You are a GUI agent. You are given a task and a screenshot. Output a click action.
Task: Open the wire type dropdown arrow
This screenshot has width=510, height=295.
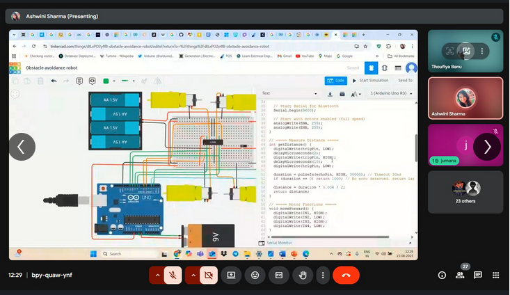coord(134,81)
